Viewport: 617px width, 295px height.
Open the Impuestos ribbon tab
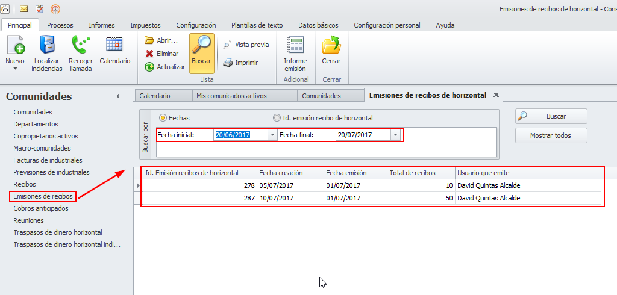[x=146, y=25]
